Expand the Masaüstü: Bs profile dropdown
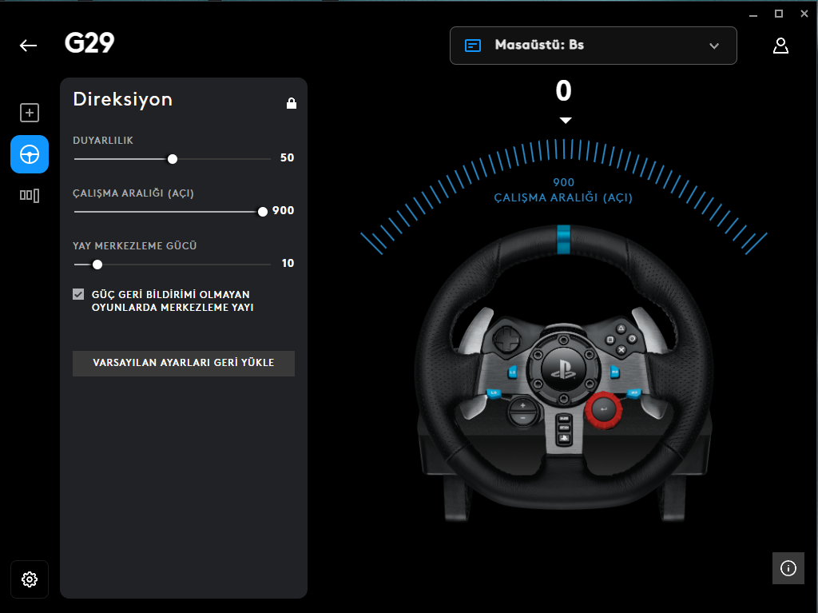 (594, 46)
